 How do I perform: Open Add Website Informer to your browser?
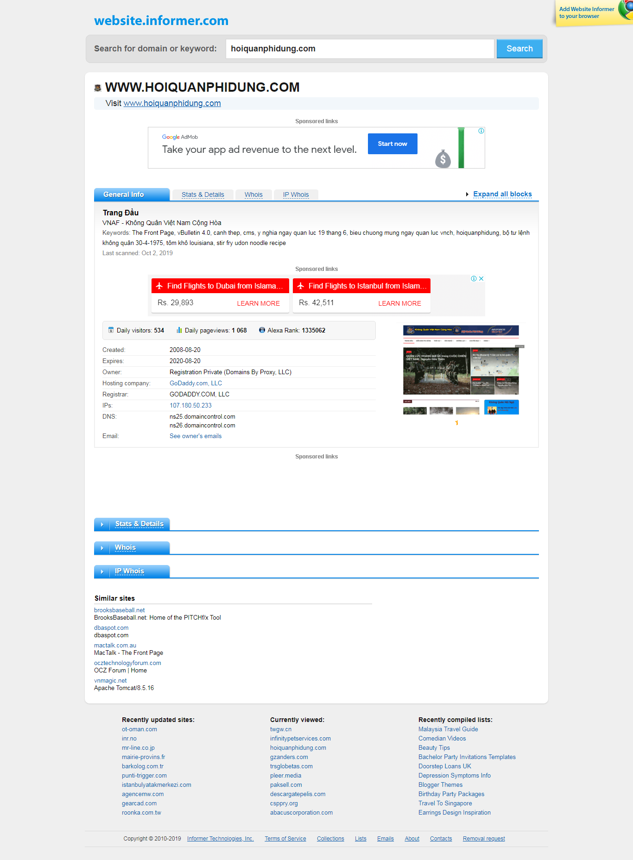(x=587, y=13)
